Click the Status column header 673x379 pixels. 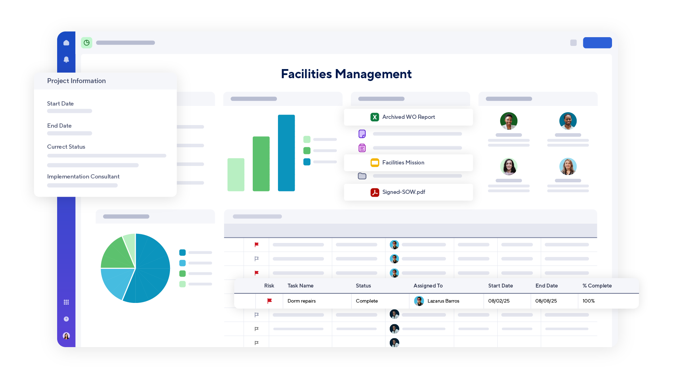pyautogui.click(x=363, y=286)
